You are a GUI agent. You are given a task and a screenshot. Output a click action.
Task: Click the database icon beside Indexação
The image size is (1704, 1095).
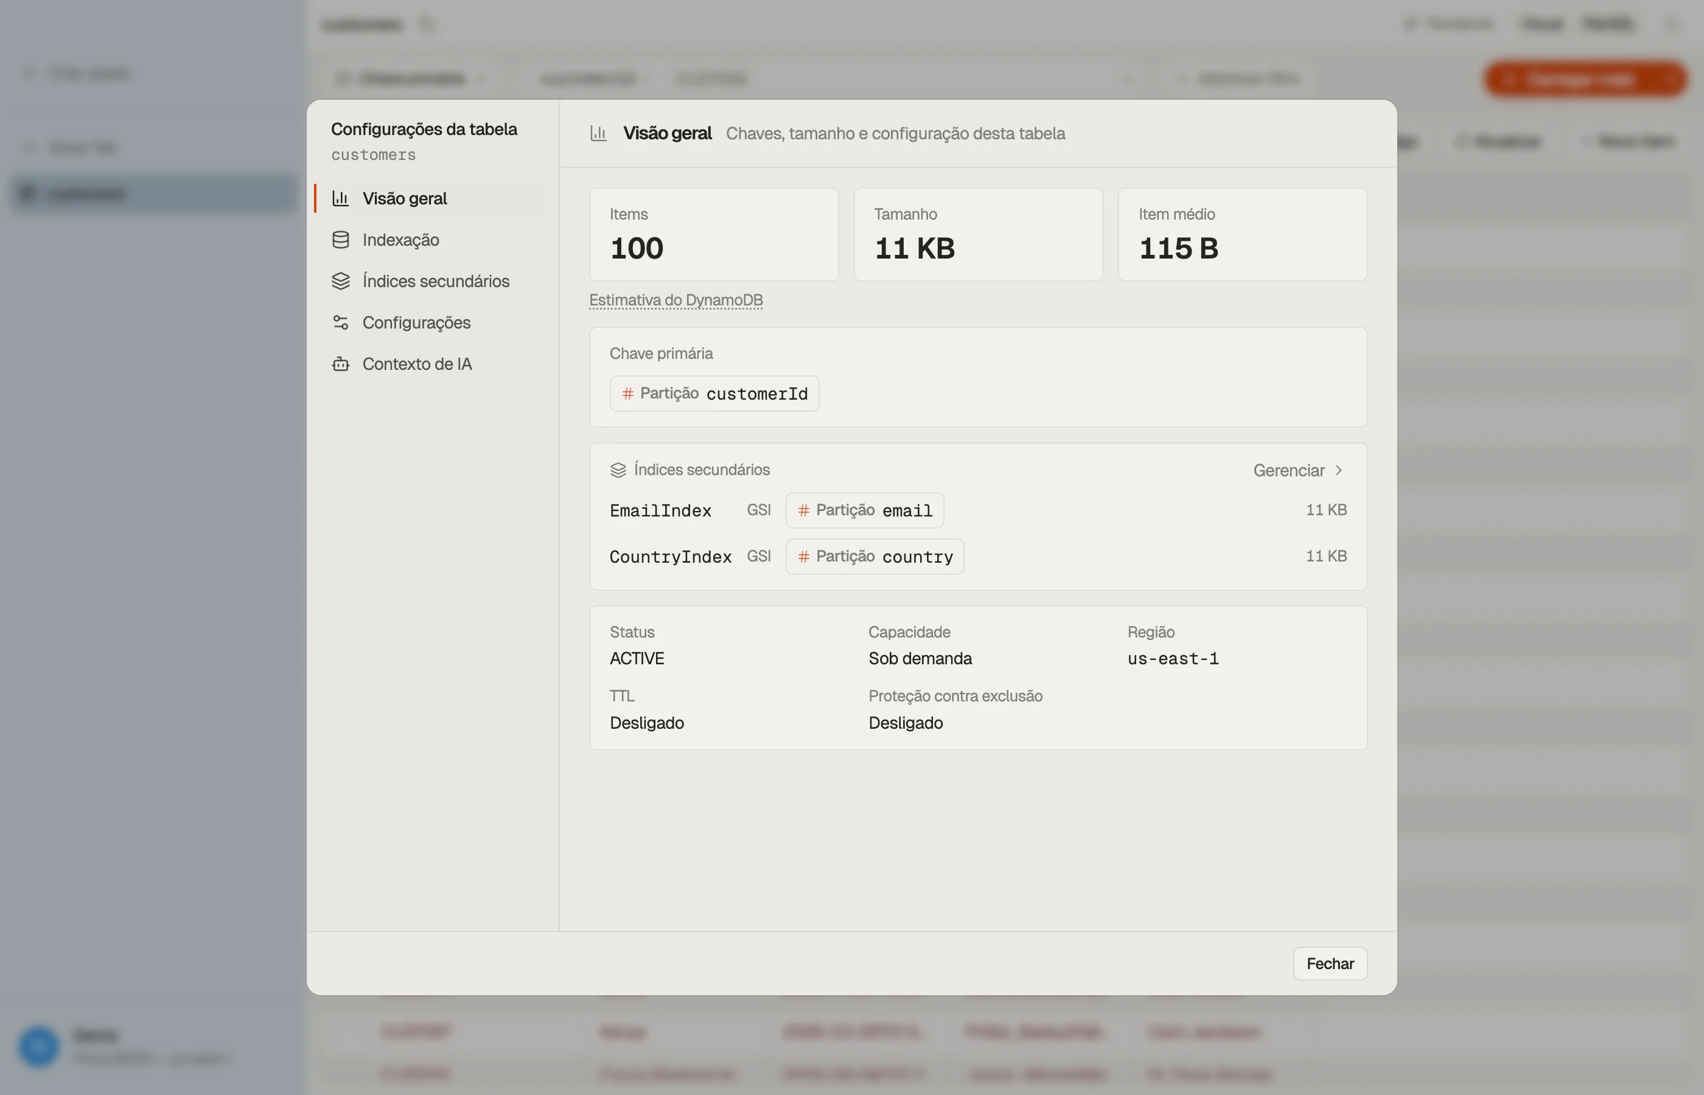pos(341,240)
